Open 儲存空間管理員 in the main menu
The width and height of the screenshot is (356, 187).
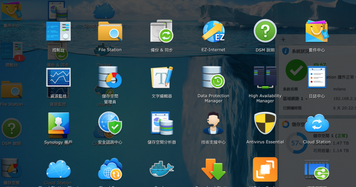tap(110, 77)
